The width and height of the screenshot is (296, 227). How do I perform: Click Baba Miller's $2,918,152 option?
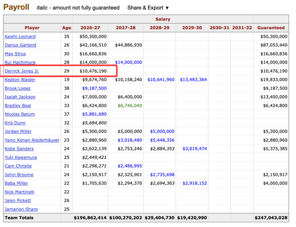tap(195, 183)
